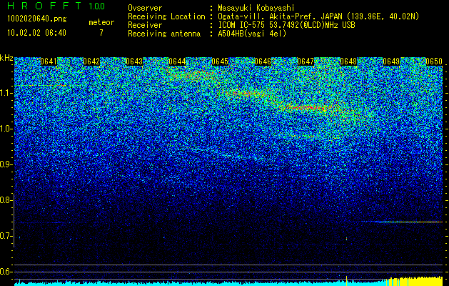The width and height of the screenshot is (449, 286).
Task: Click the 0.6 kHz axis label
Action: point(6,272)
